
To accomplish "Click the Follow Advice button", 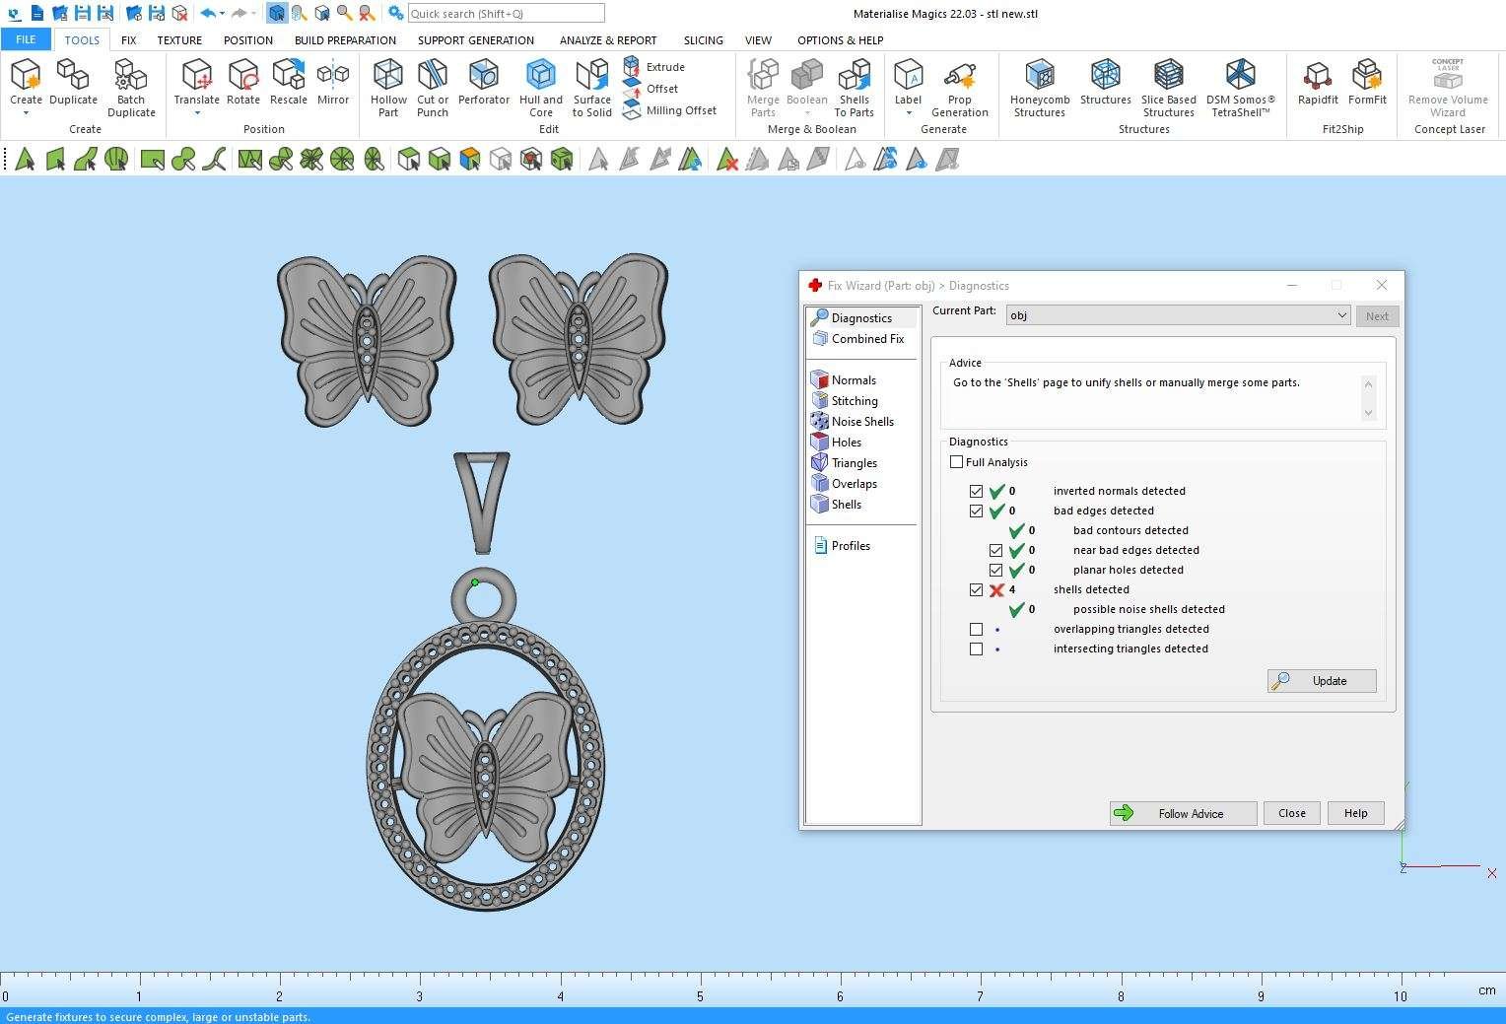I will click(x=1182, y=813).
